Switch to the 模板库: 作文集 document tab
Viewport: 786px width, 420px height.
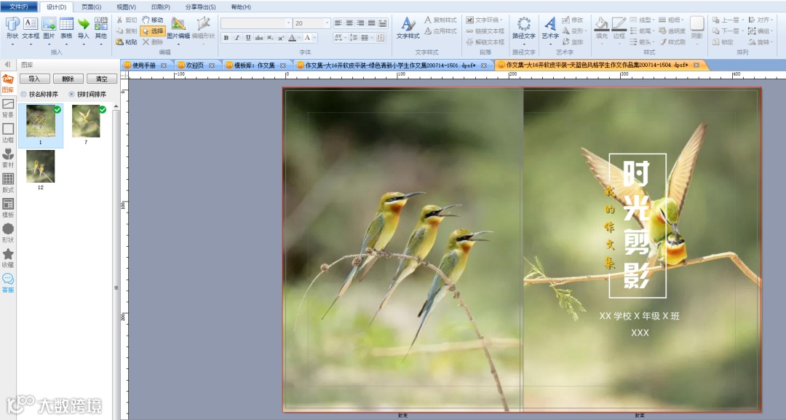point(255,66)
